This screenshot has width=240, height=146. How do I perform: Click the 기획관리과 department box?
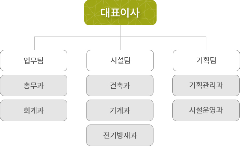[206, 86]
